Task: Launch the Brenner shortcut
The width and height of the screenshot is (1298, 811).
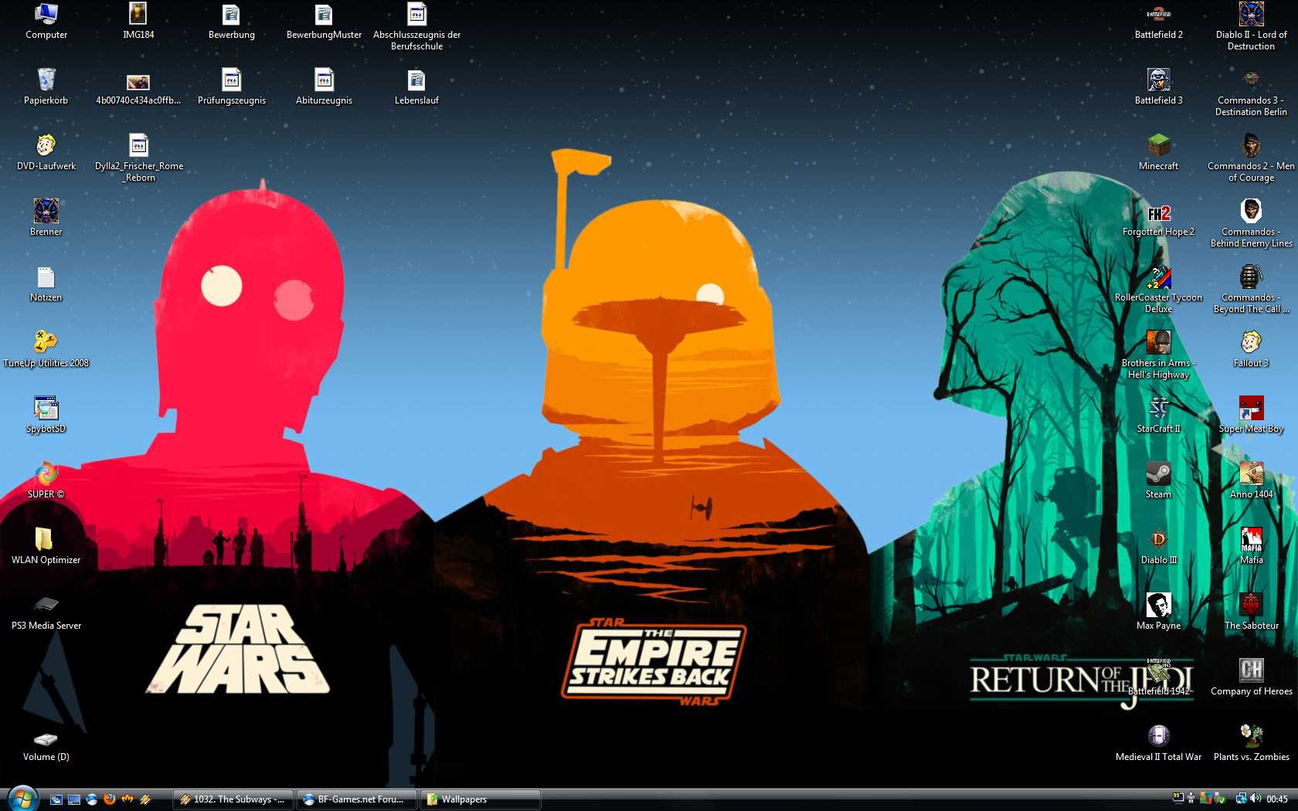Action: [46, 219]
